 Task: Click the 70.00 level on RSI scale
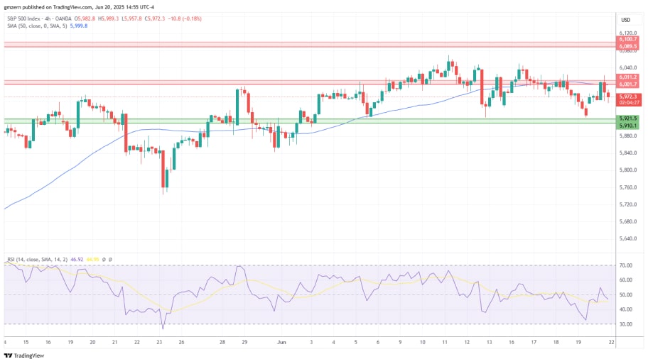pos(626,265)
